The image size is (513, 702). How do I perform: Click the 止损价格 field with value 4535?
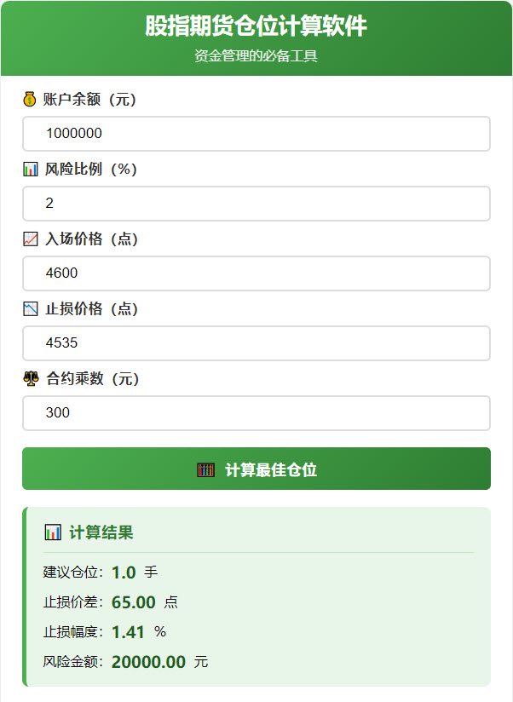coord(256,343)
